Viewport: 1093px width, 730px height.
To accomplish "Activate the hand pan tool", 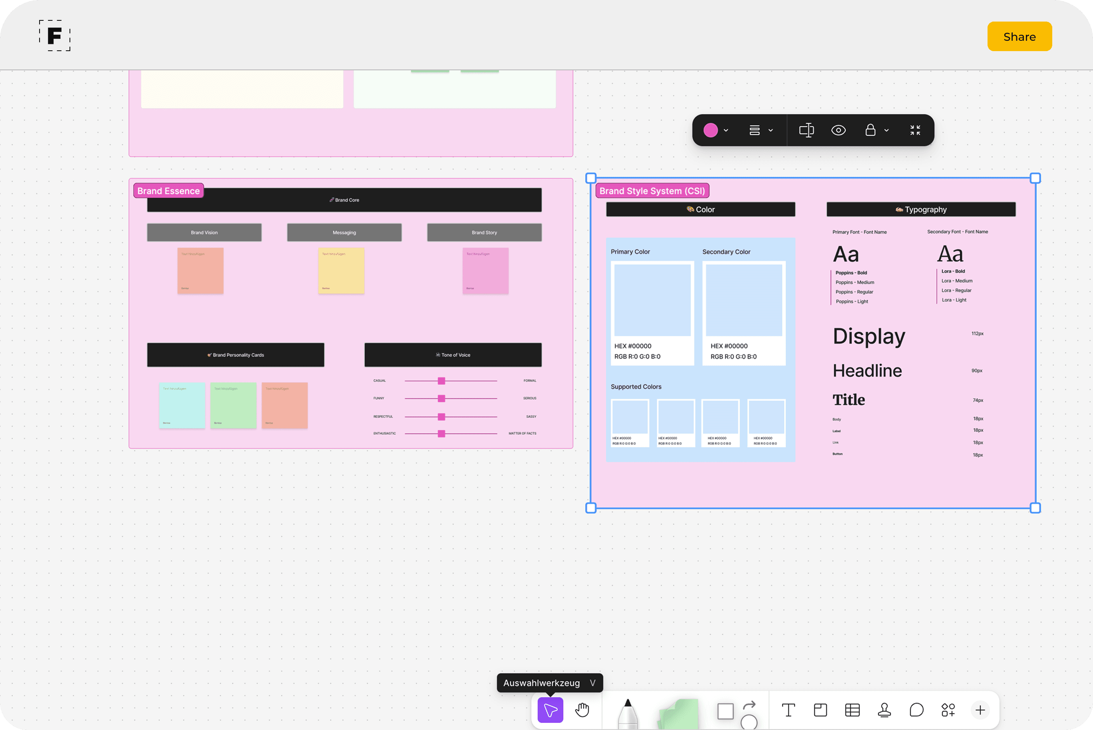I will 582,710.
